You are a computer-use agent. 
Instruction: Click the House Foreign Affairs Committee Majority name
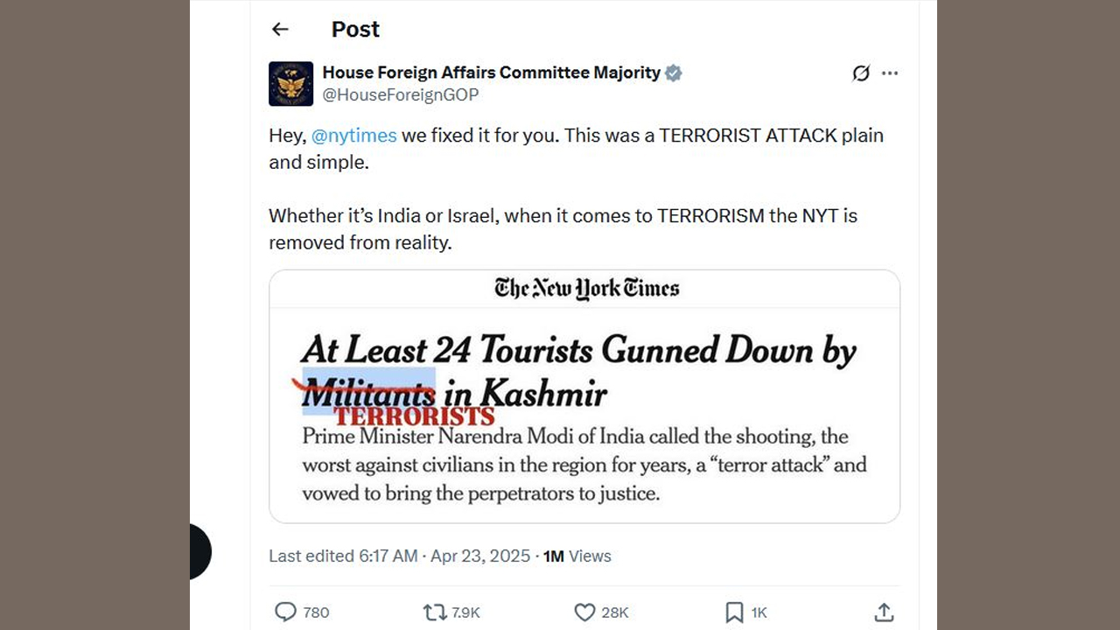point(491,73)
